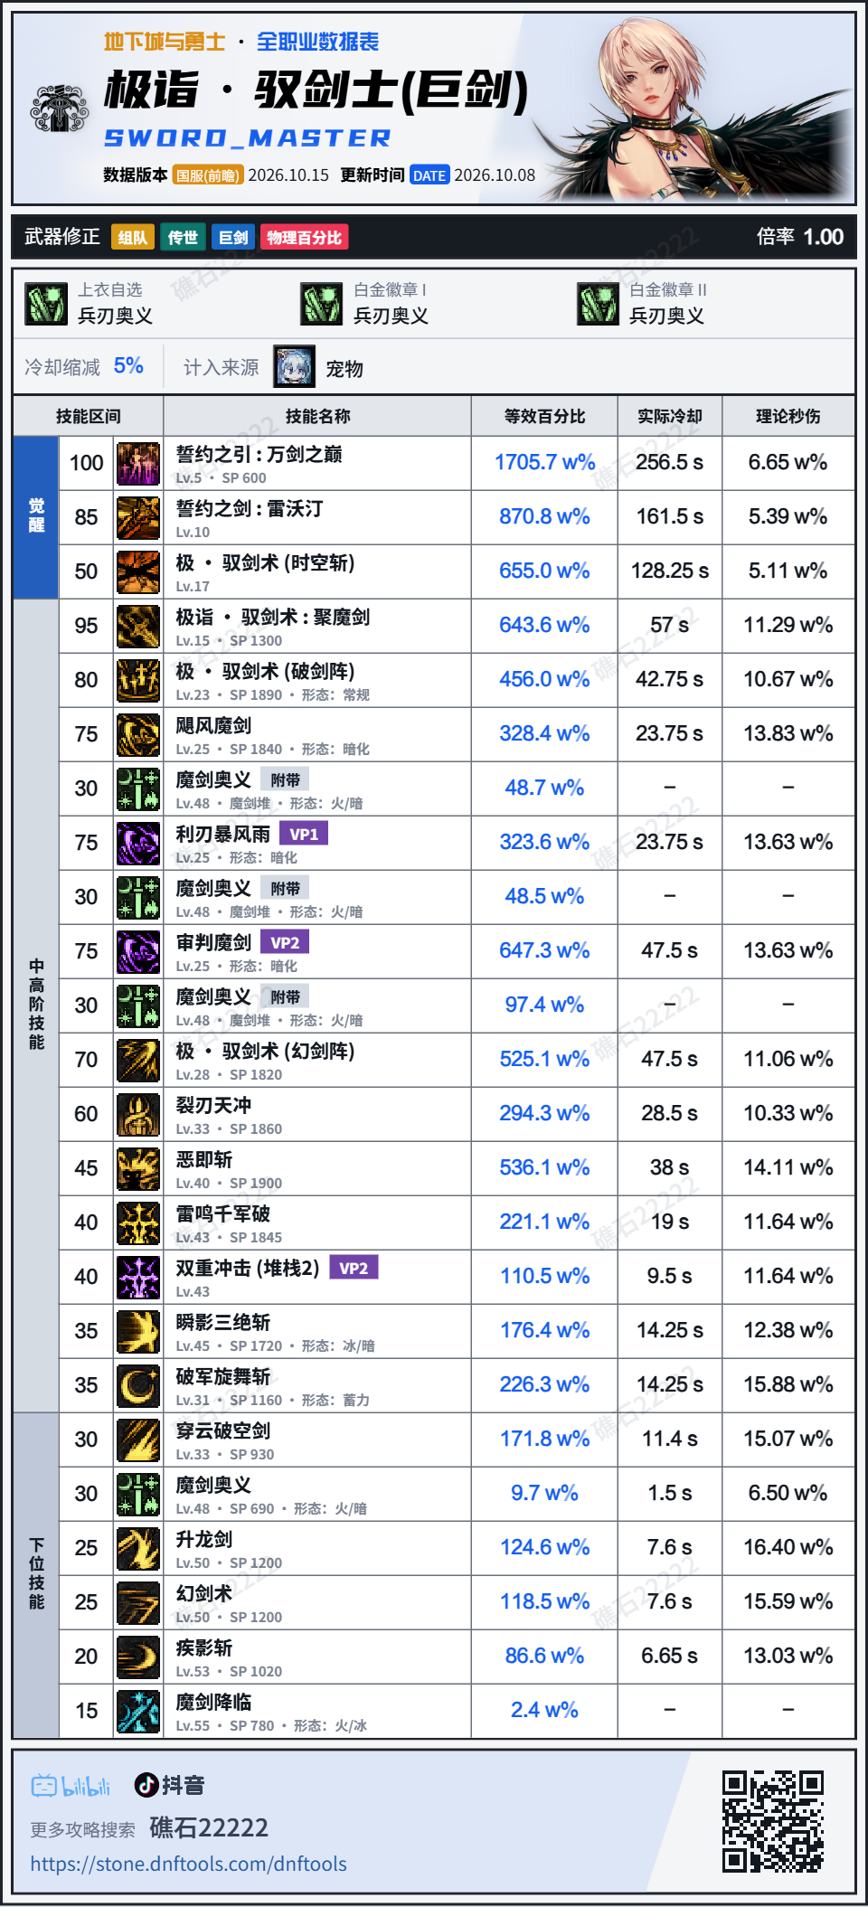Click the VP1 badge next to 利刃暴风雨

[x=304, y=834]
